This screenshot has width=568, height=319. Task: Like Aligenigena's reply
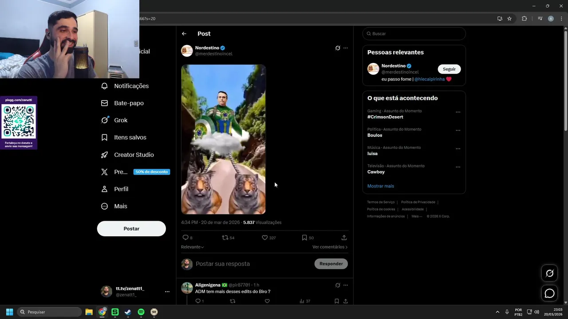(x=267, y=301)
